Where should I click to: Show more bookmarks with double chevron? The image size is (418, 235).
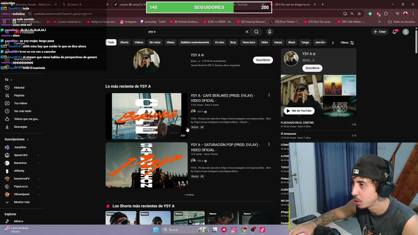(379, 22)
